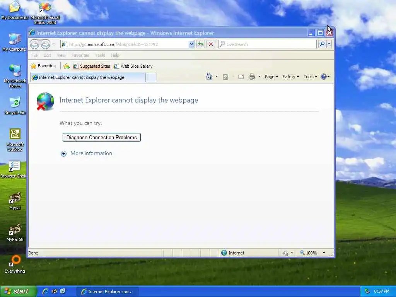Click the Back navigation arrow
Screen dimensions: 396x297
pos(34,44)
